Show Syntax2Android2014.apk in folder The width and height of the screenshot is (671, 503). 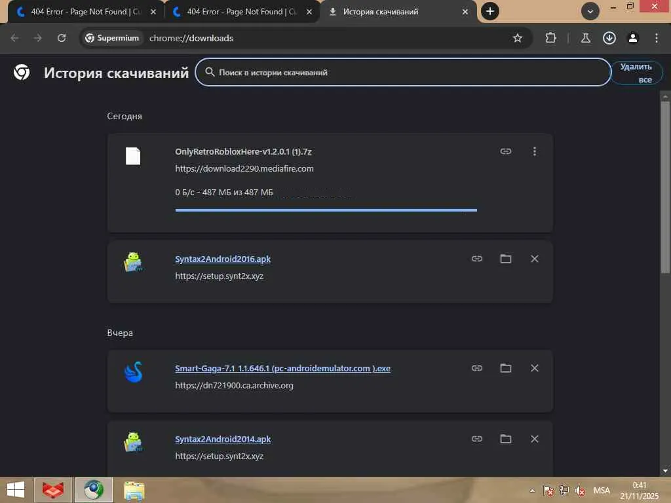click(505, 439)
